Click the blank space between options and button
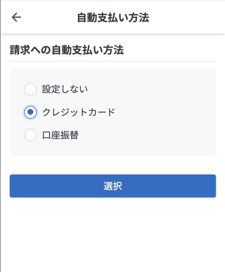225x272 pixels. coord(112,165)
